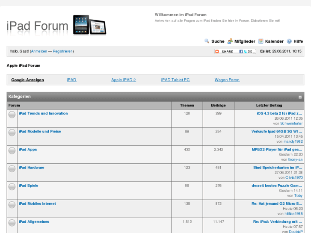
Task: Open the Registrieren link
Action: tap(62, 51)
